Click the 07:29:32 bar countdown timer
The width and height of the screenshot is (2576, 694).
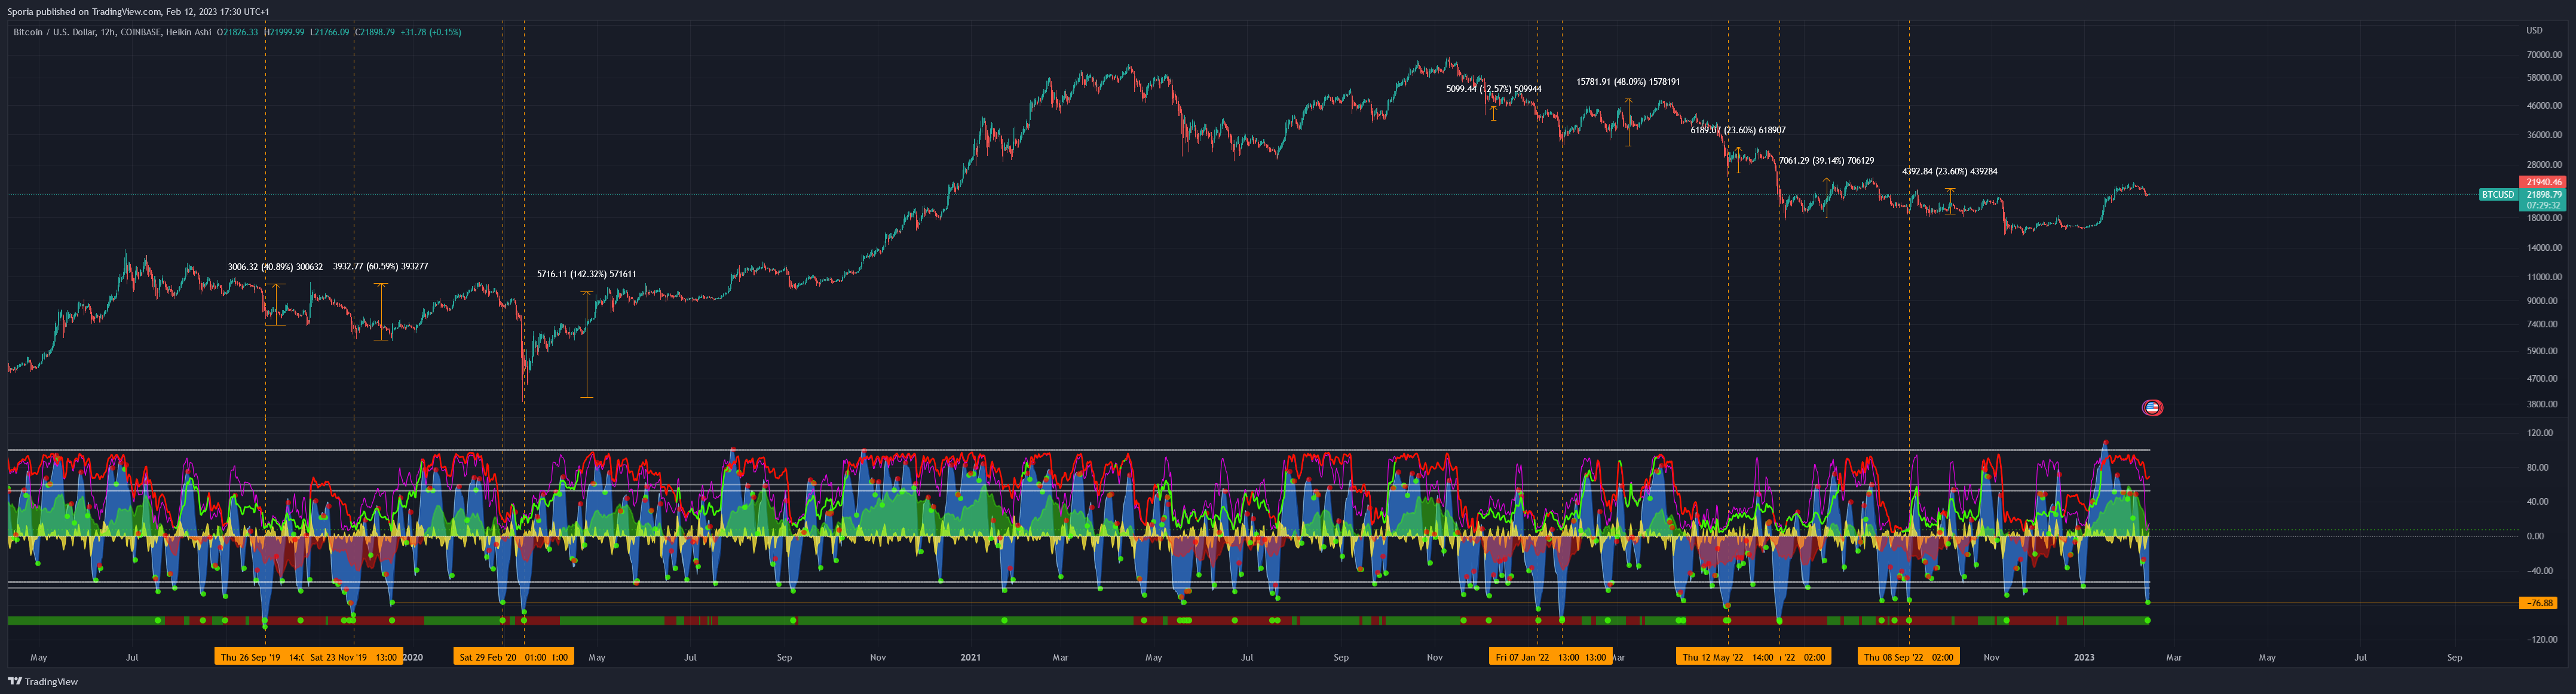pos(2544,205)
